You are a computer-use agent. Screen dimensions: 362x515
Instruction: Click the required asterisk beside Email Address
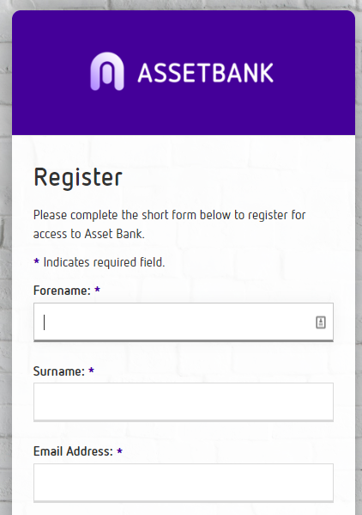pos(119,451)
